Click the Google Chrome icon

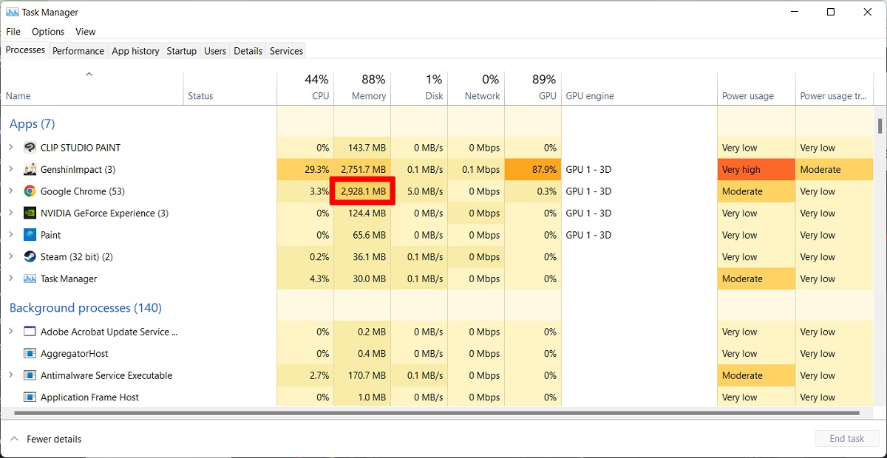pos(30,191)
